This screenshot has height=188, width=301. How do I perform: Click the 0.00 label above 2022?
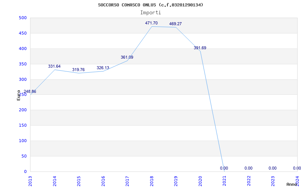click(248, 168)
